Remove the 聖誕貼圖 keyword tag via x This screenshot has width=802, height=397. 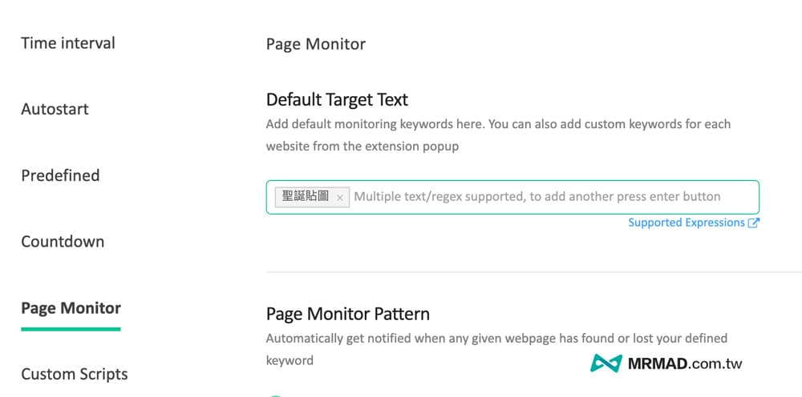tap(339, 198)
